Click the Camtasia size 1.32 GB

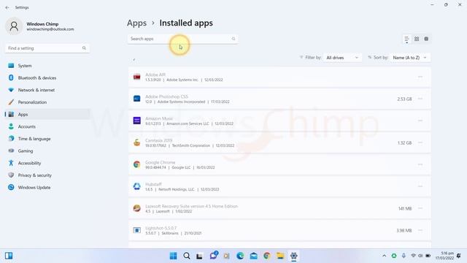(x=404, y=143)
